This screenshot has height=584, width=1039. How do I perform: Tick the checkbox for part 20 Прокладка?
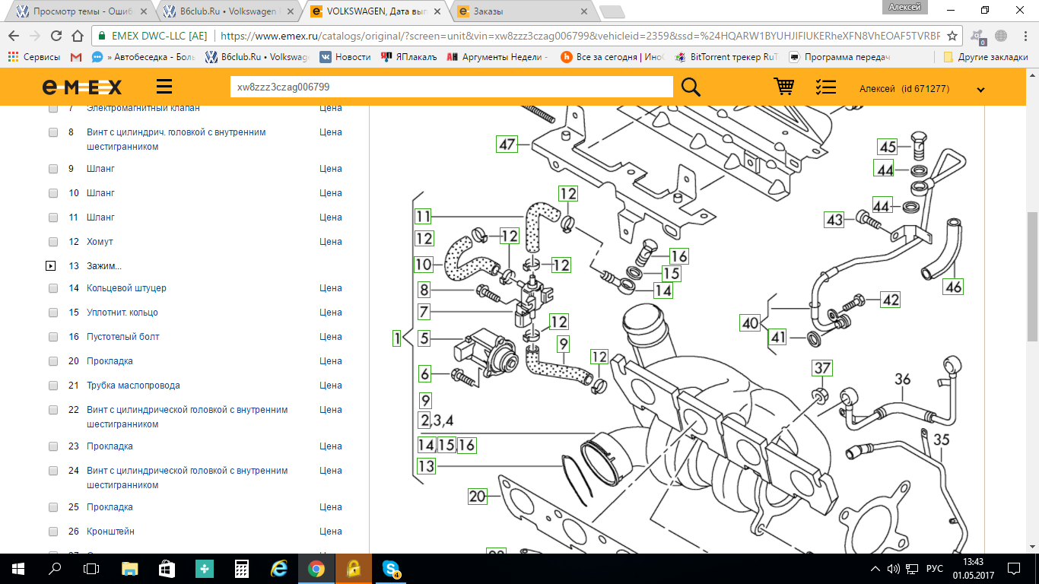pyautogui.click(x=53, y=361)
